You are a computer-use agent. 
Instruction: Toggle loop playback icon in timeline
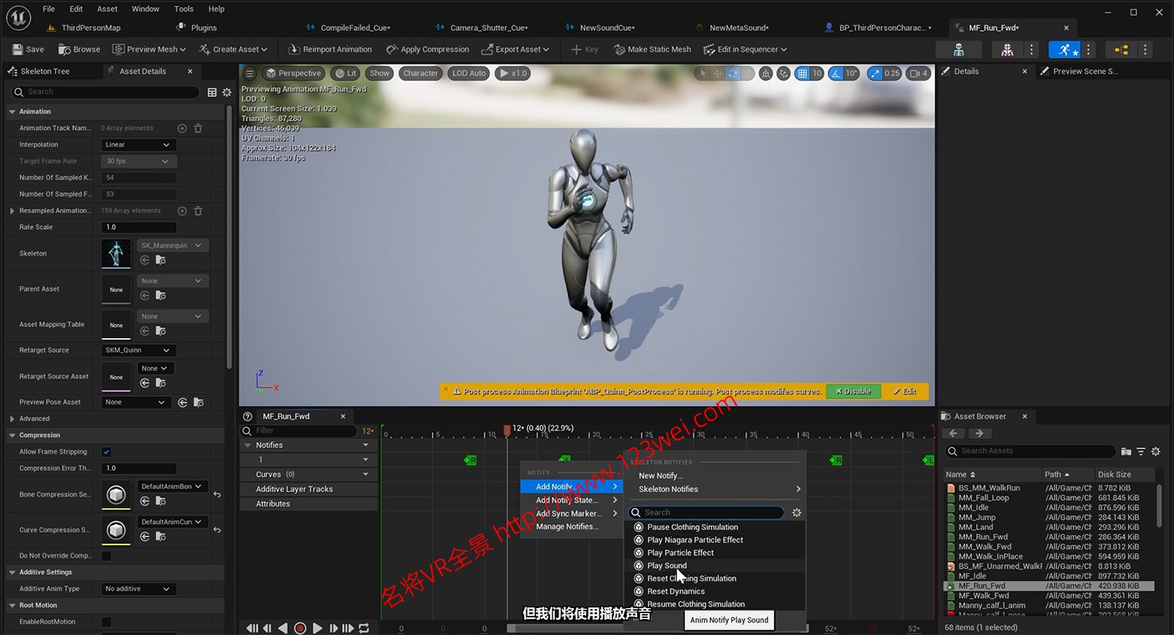[x=364, y=628]
